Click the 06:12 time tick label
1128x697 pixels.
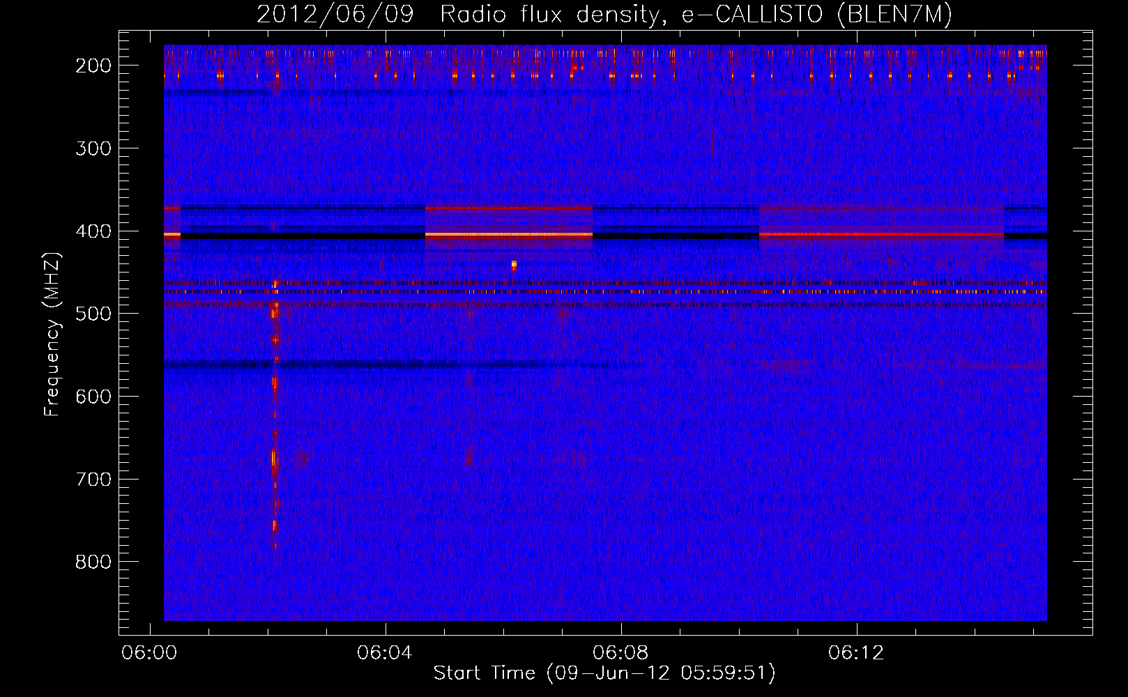(856, 653)
